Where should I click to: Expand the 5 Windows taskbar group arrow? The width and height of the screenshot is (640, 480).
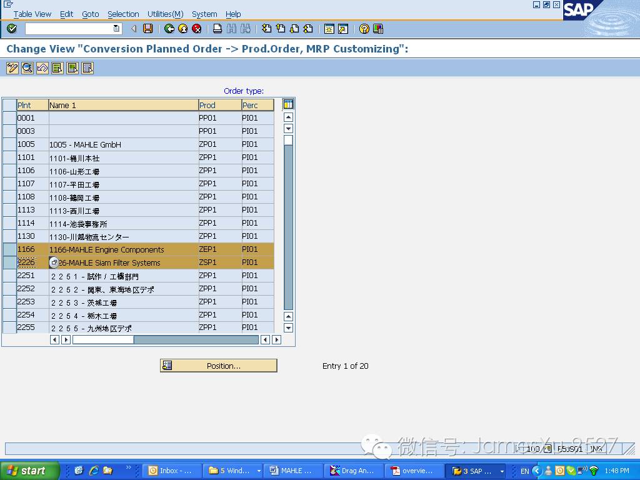[259, 471]
